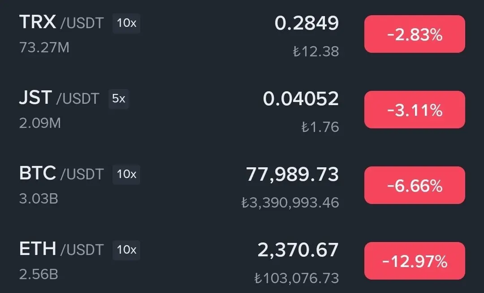Tap the -12.97% change button
This screenshot has width=484, height=293.
[415, 261]
